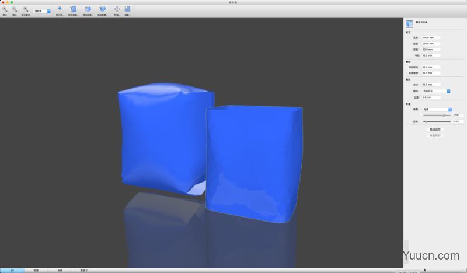Screen dimensions: 467x273
Task: Open the zoom level dropdown in toolbar
Action: click(x=42, y=11)
